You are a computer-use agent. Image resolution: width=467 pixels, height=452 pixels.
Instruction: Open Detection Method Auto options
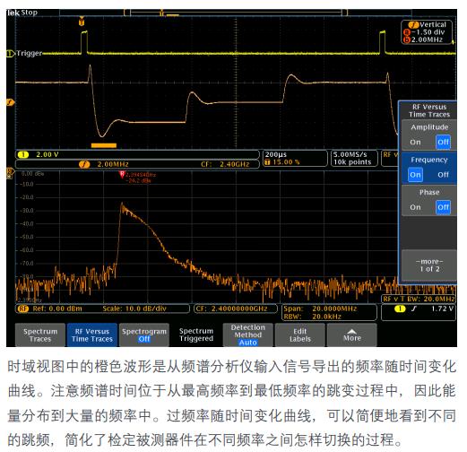(247, 335)
